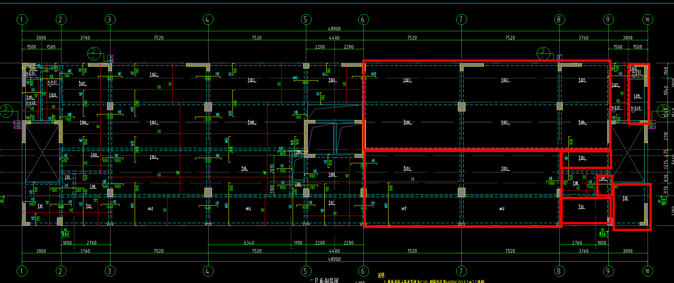The width and height of the screenshot is (674, 283).
Task: Click section bubble 3 at the left edge
Action: point(6,110)
